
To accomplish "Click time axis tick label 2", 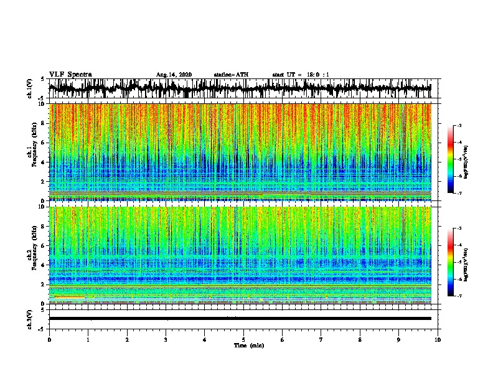I will (x=127, y=339).
